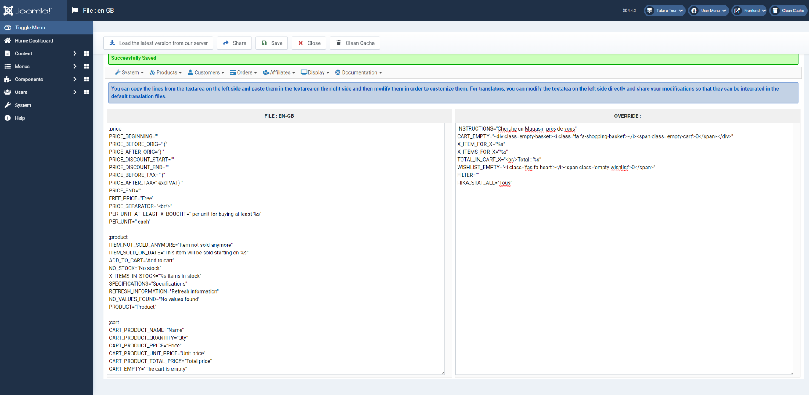Screen dimensions: 809x395
Task: Click the Share button
Action: 234,43
